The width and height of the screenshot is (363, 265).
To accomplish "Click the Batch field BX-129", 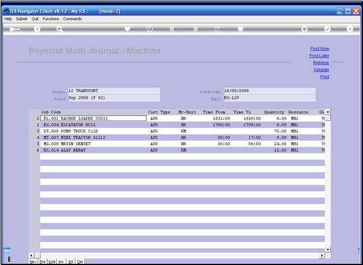I will [269, 98].
